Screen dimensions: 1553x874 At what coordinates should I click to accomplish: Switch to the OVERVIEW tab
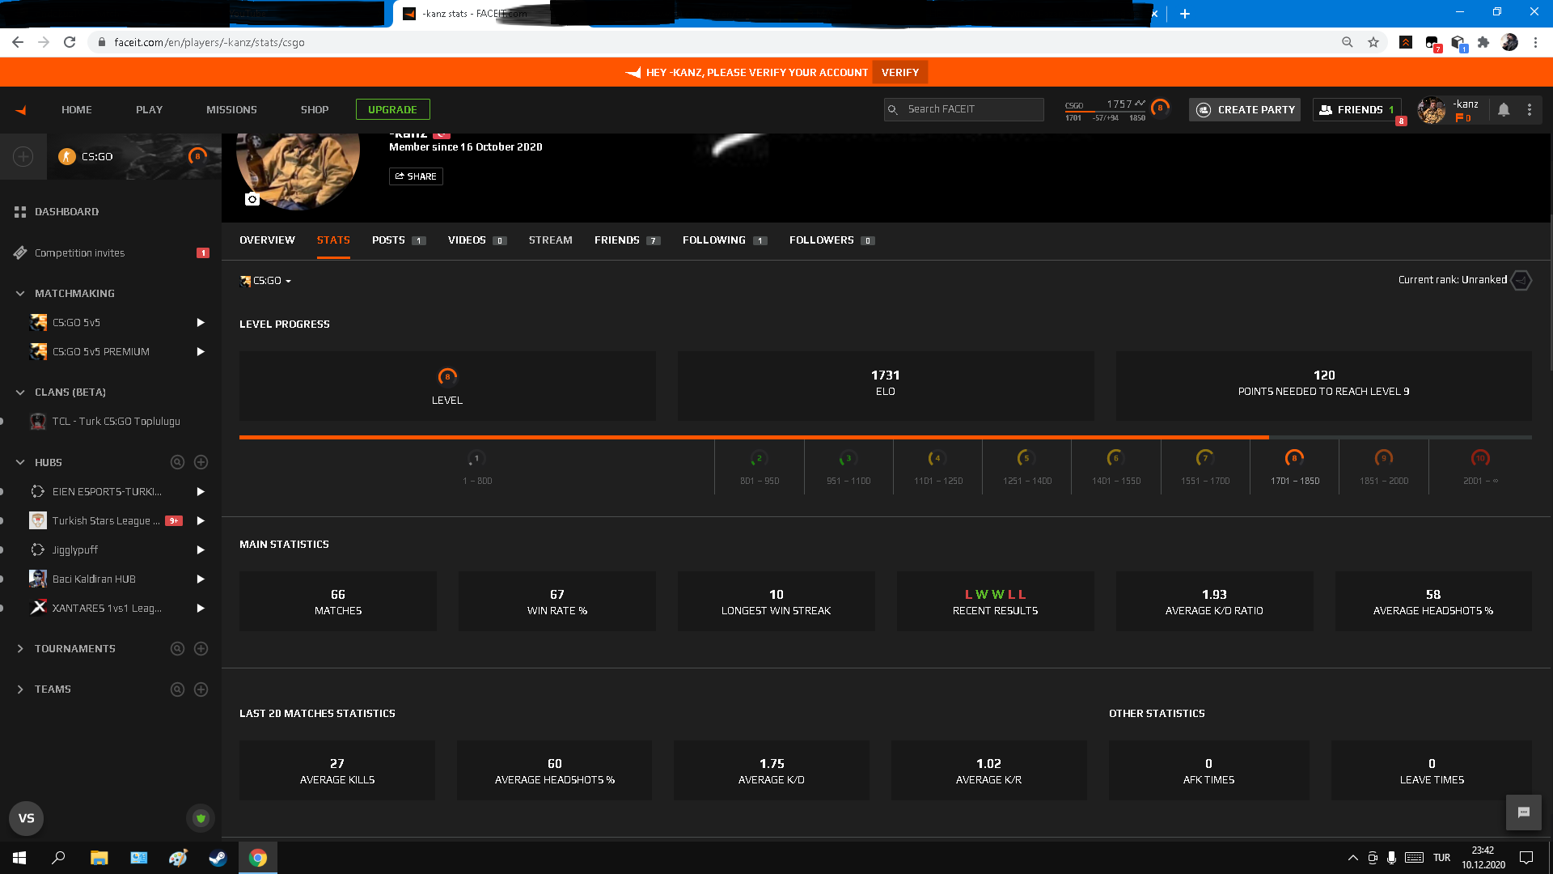[267, 240]
